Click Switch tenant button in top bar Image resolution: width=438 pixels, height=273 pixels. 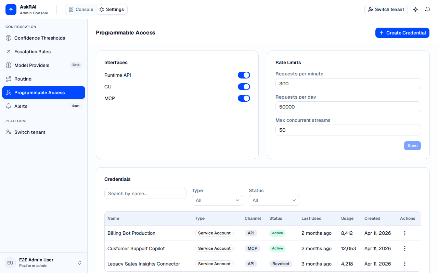tap(386, 10)
